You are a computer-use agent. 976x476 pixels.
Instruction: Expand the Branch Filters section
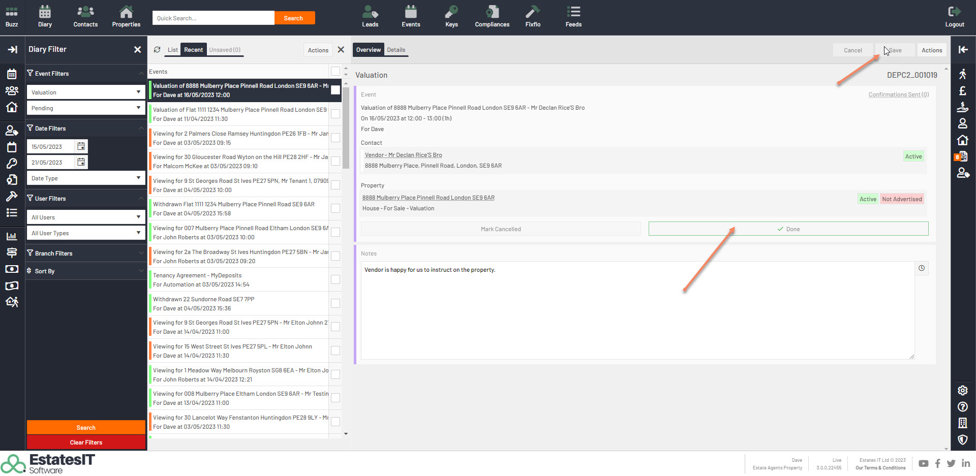(85, 253)
